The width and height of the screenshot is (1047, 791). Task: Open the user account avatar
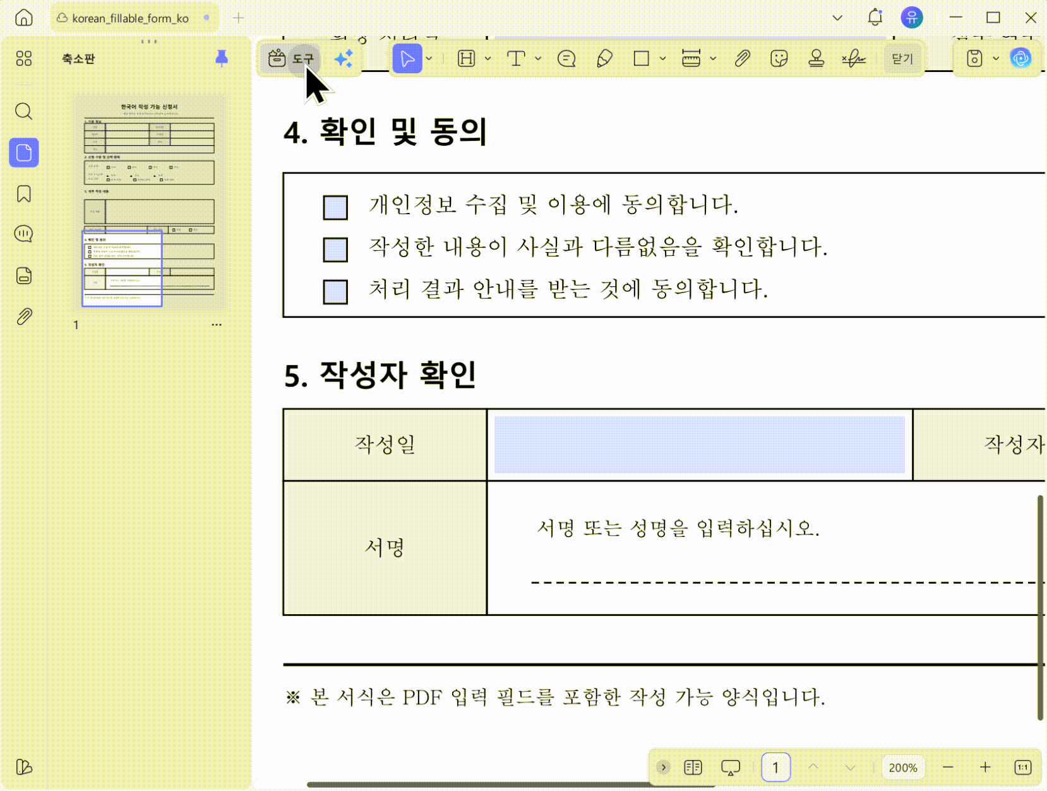click(912, 18)
